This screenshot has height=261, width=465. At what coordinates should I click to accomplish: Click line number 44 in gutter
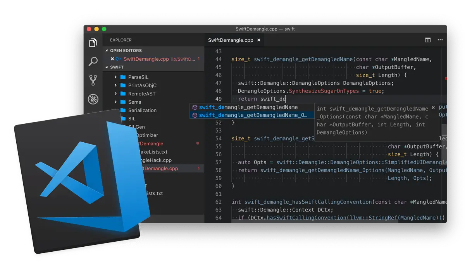[x=218, y=59]
